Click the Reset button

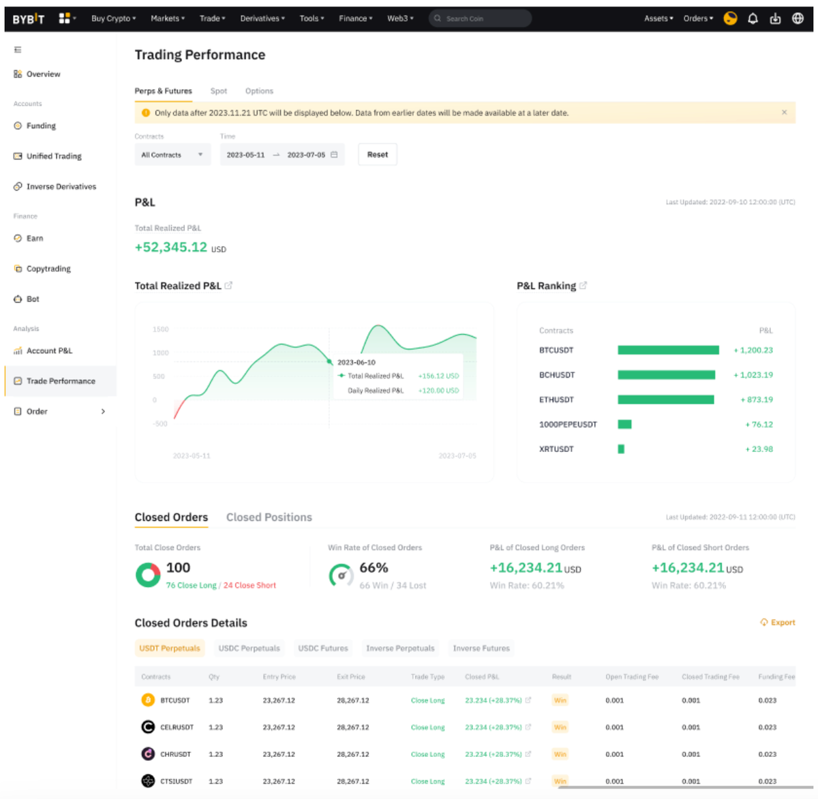(x=378, y=155)
